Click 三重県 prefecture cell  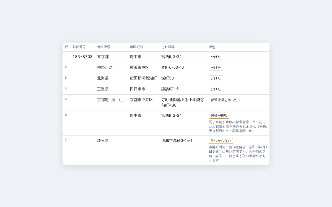click(x=103, y=89)
